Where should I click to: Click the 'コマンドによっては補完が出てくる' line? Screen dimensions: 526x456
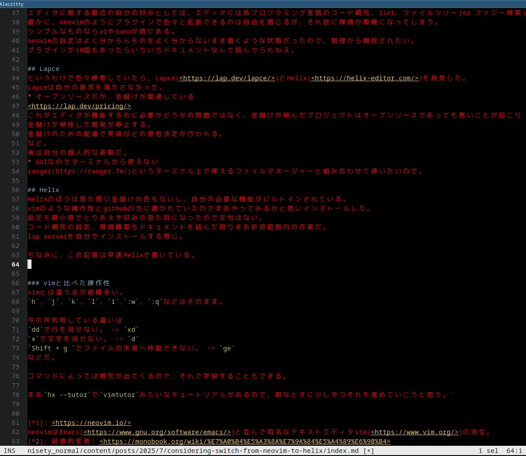157,377
